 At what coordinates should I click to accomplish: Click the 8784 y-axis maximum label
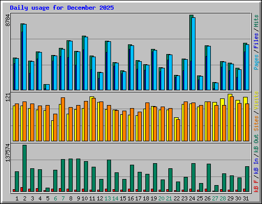coord(8,20)
